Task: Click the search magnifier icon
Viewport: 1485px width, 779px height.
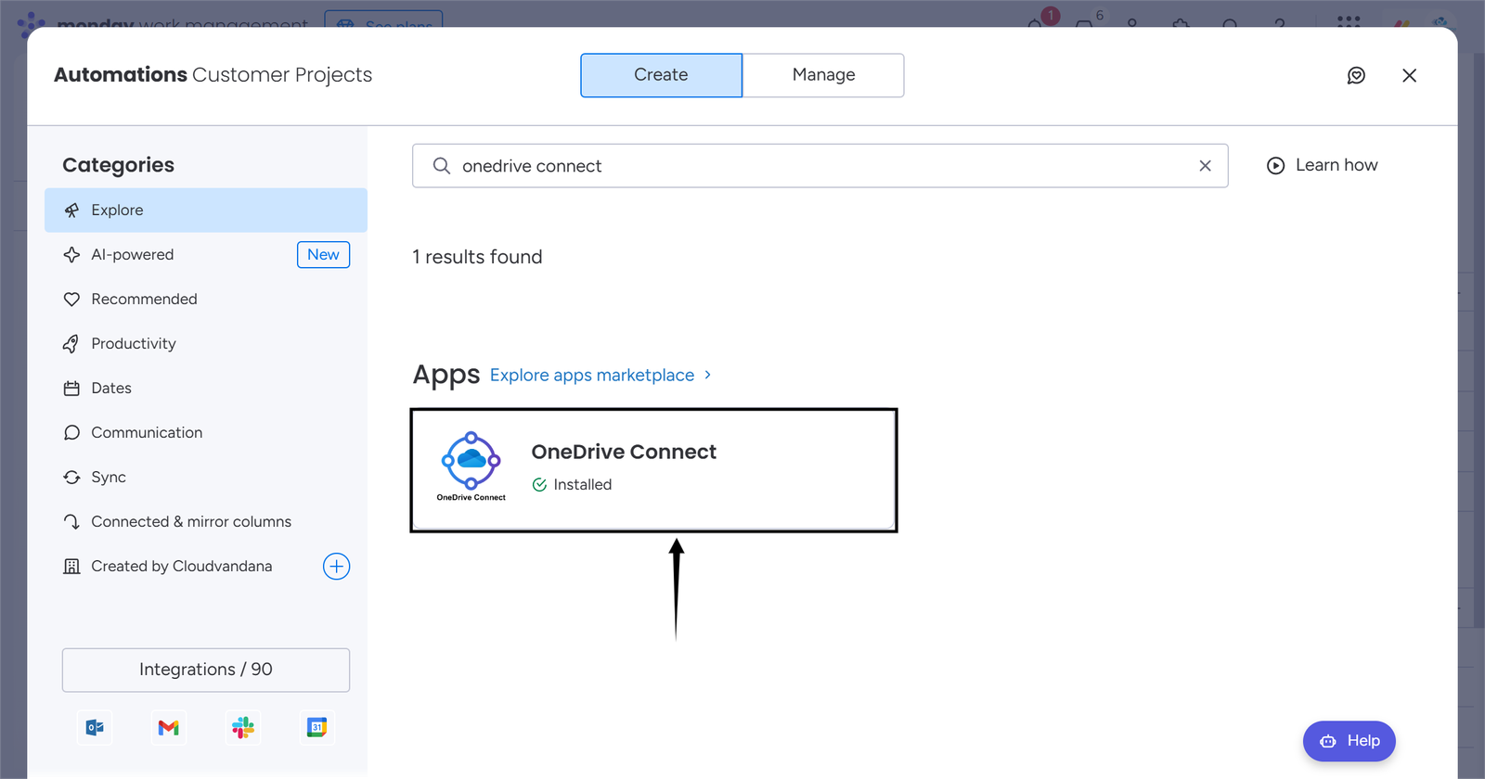Action: point(442,166)
